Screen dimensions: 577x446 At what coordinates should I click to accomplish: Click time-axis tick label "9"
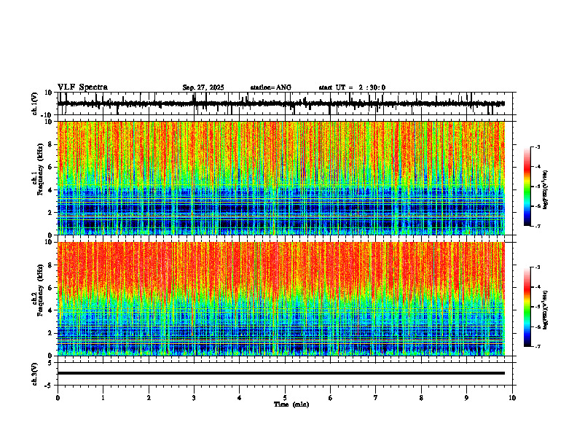click(466, 398)
